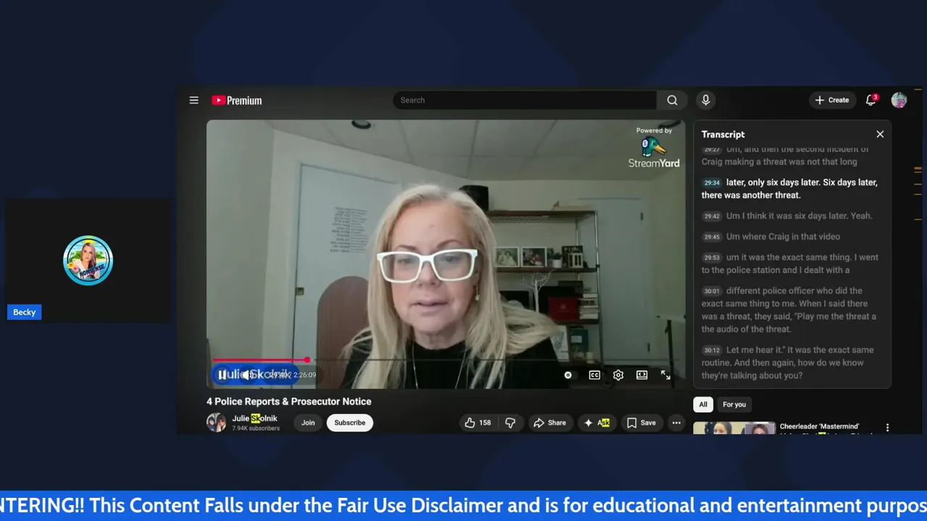Share the video

pyautogui.click(x=550, y=423)
